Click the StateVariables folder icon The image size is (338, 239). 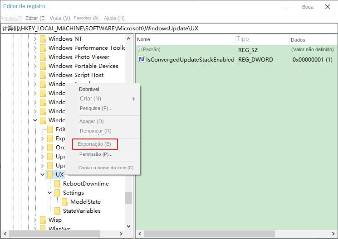click(58, 211)
